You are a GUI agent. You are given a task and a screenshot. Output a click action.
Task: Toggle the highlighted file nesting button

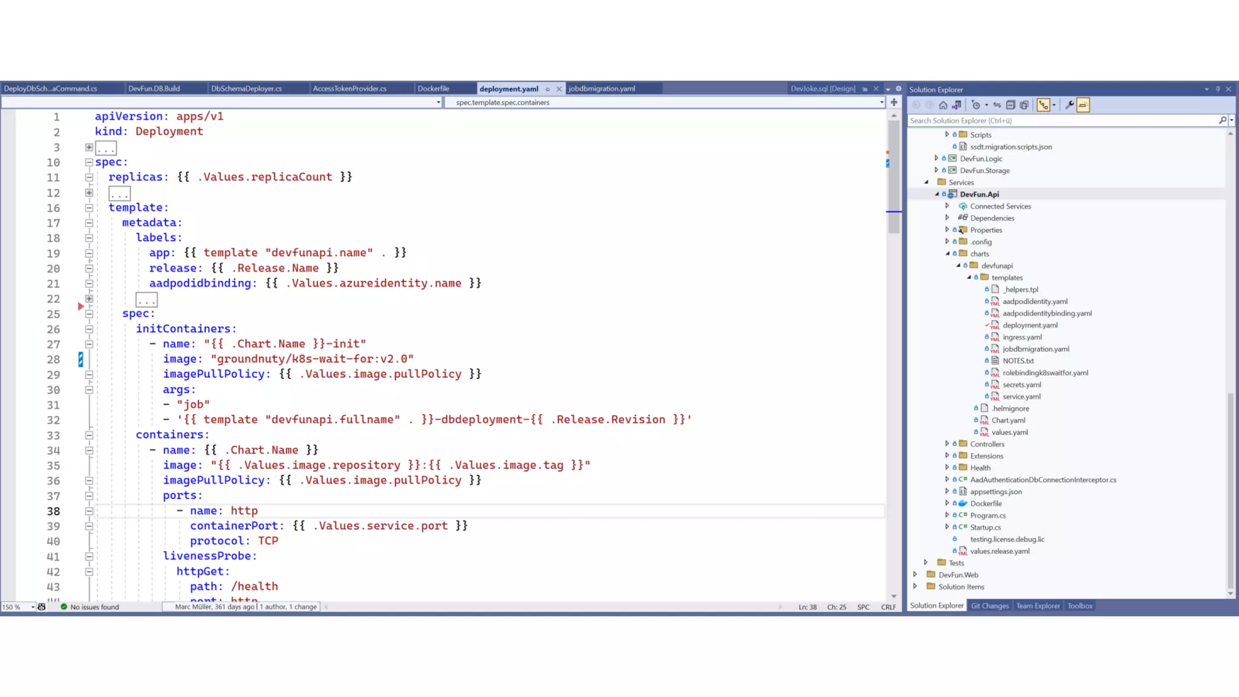1043,105
